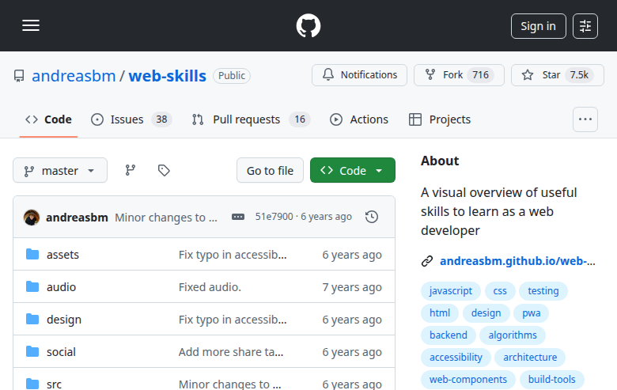View tags icon
Viewport: 617px width, 390px height.
164,170
